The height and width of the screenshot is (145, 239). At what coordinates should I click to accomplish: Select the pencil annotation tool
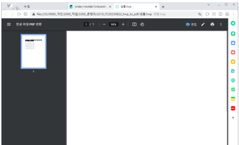(203, 24)
